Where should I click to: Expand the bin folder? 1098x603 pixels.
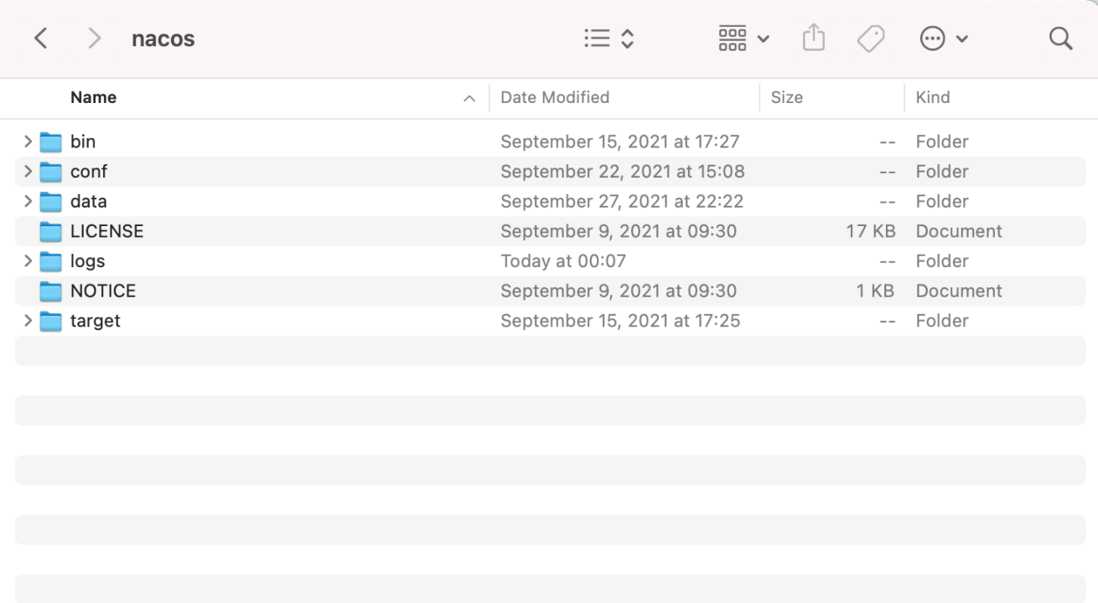28,142
